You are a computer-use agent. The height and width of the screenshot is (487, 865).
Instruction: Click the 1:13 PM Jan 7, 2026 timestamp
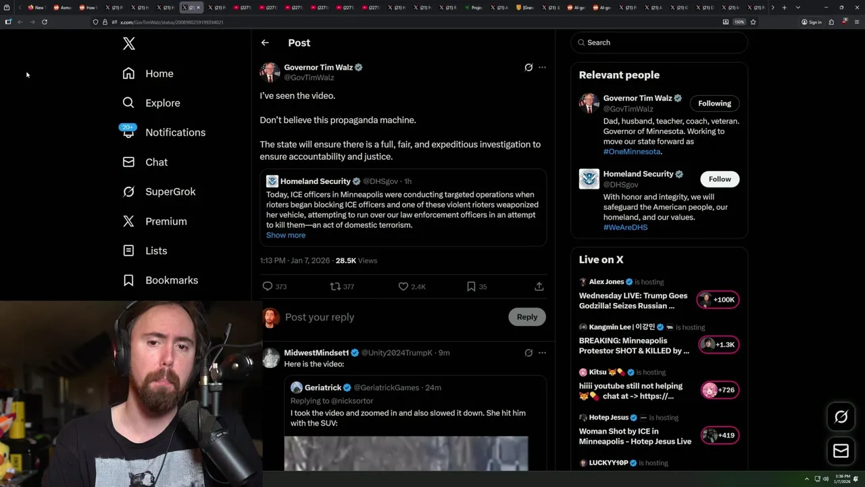[x=295, y=260]
